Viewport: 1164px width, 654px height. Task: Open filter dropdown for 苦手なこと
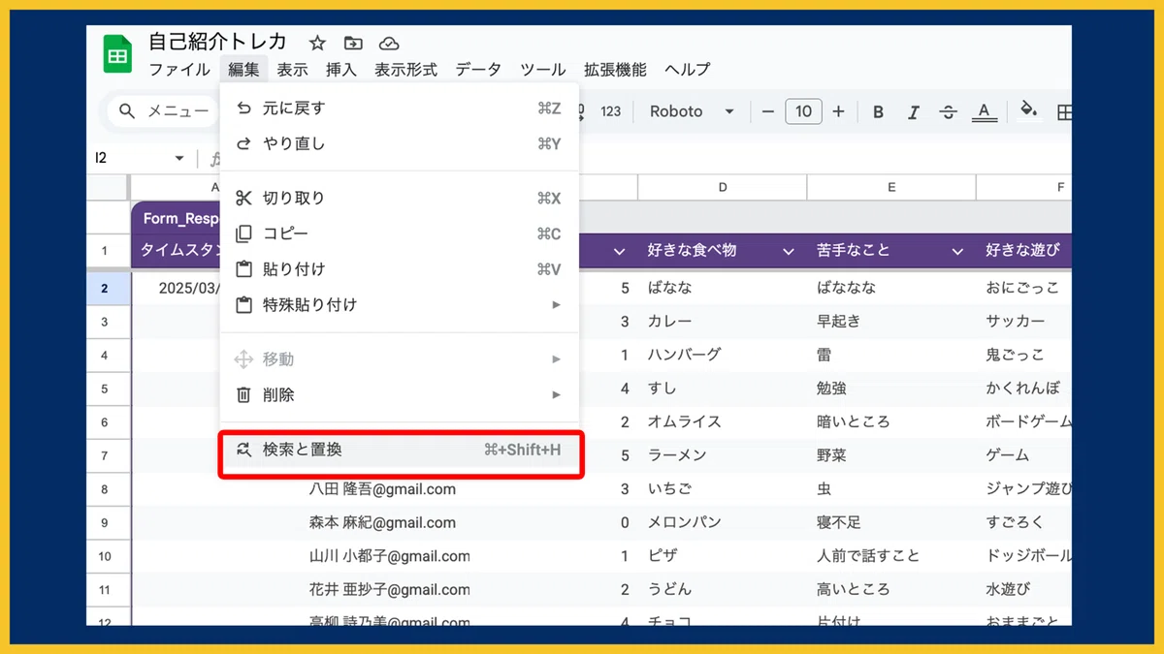957,251
